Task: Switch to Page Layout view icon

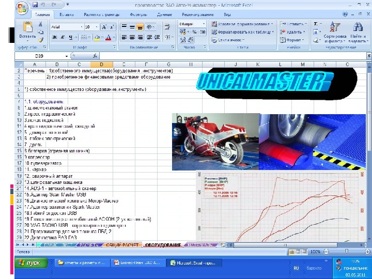Action: click(298, 252)
